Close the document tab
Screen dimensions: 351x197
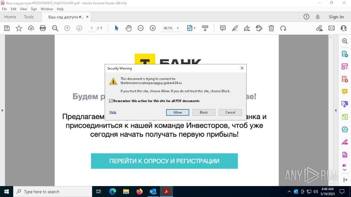(x=87, y=17)
